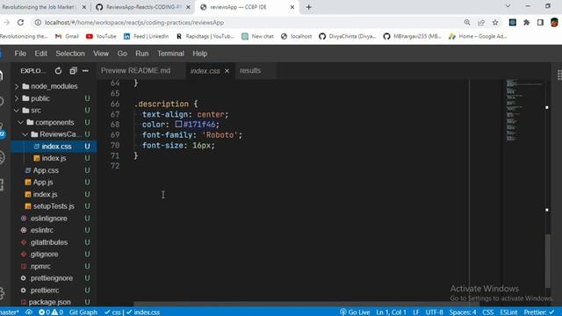The height and width of the screenshot is (316, 562).
Task: Share this page icon in address bar
Action: click(481, 22)
